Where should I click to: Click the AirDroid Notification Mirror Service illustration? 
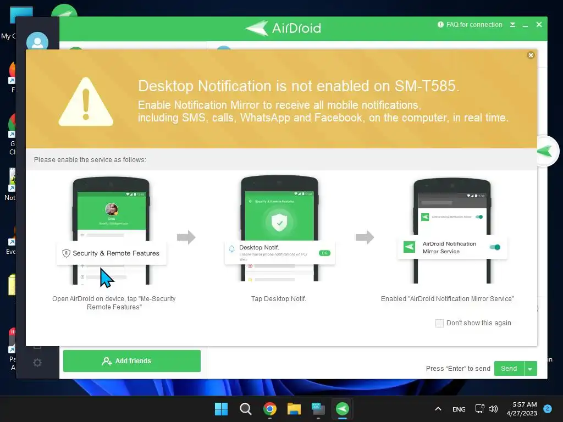452,230
